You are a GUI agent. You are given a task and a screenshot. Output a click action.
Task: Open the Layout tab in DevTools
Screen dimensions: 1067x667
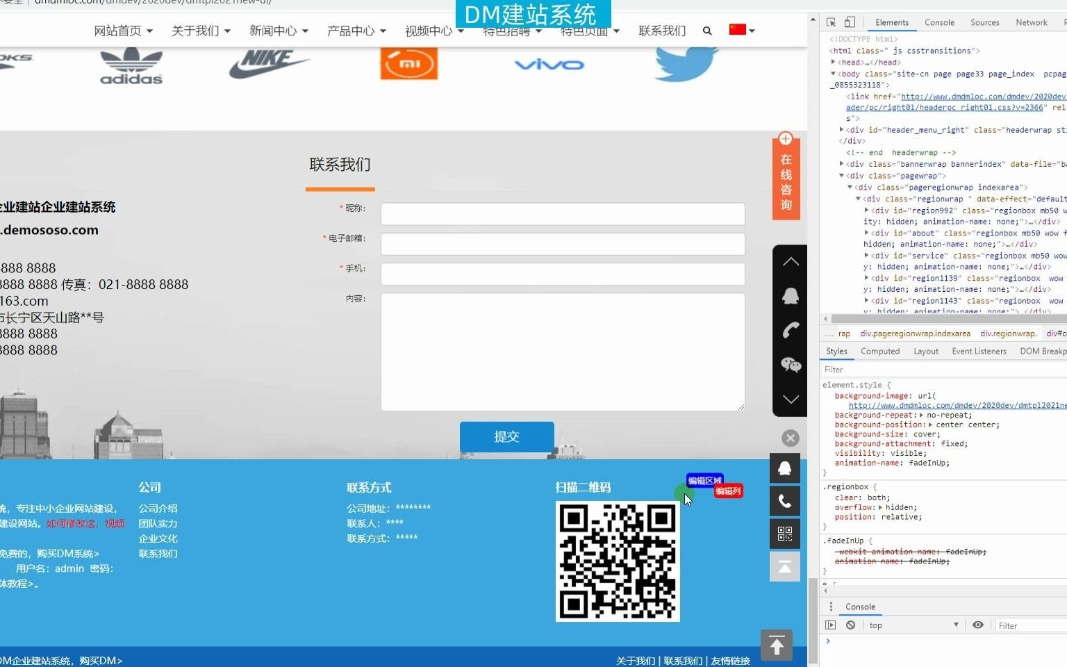926,351
